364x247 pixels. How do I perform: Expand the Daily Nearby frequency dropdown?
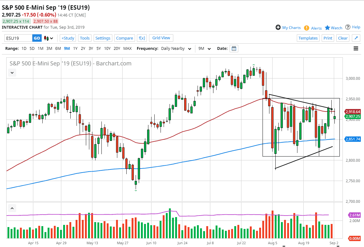point(175,49)
